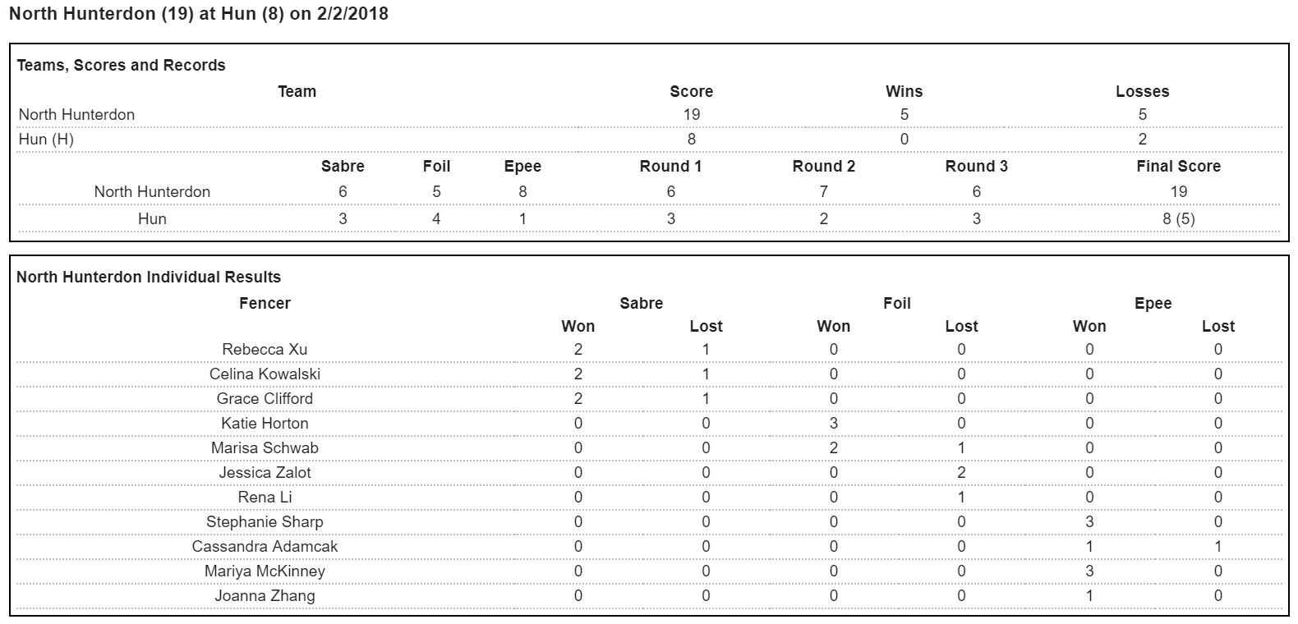
Task: Select Cassandra Adamcak's name
Action: pyautogui.click(x=265, y=547)
